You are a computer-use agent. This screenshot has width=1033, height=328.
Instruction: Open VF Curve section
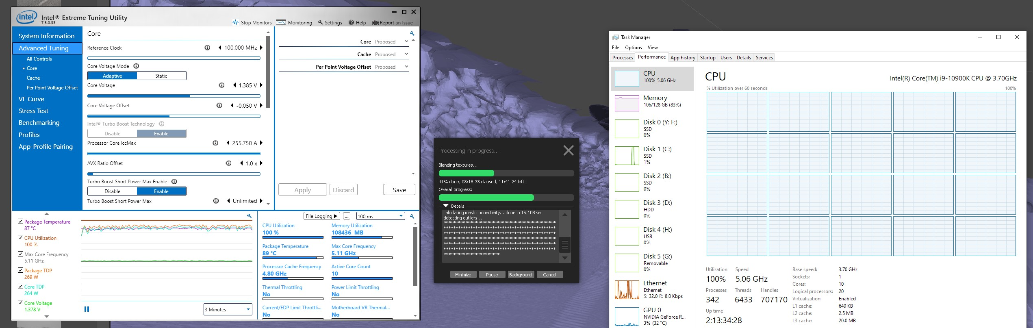tap(31, 99)
